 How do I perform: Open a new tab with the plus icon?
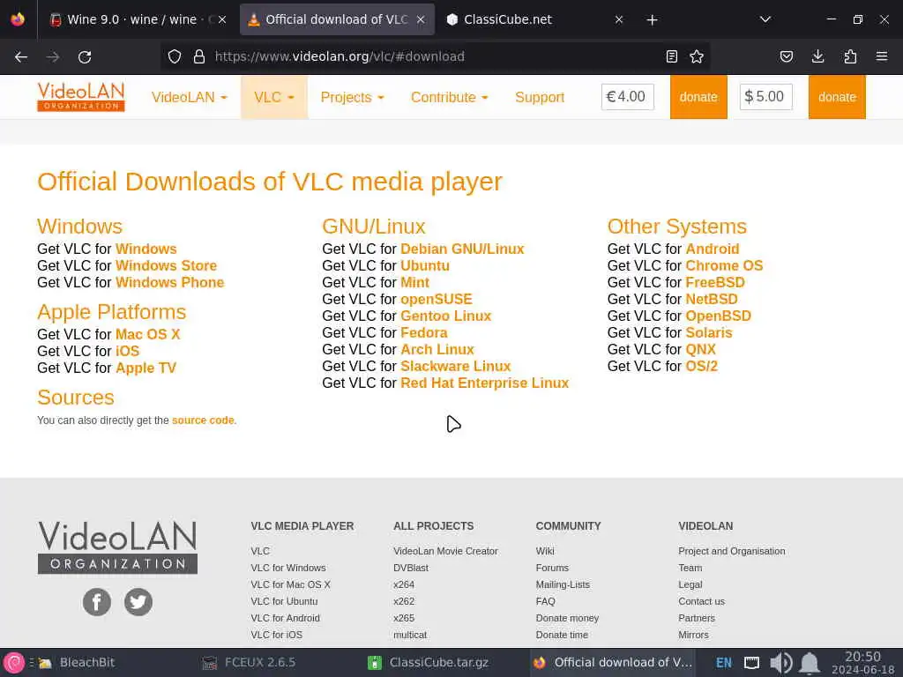[652, 20]
